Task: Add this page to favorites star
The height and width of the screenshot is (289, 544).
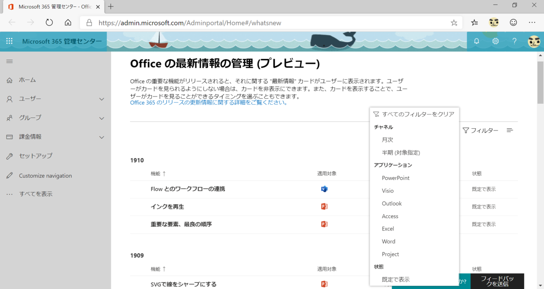Action: point(454,22)
